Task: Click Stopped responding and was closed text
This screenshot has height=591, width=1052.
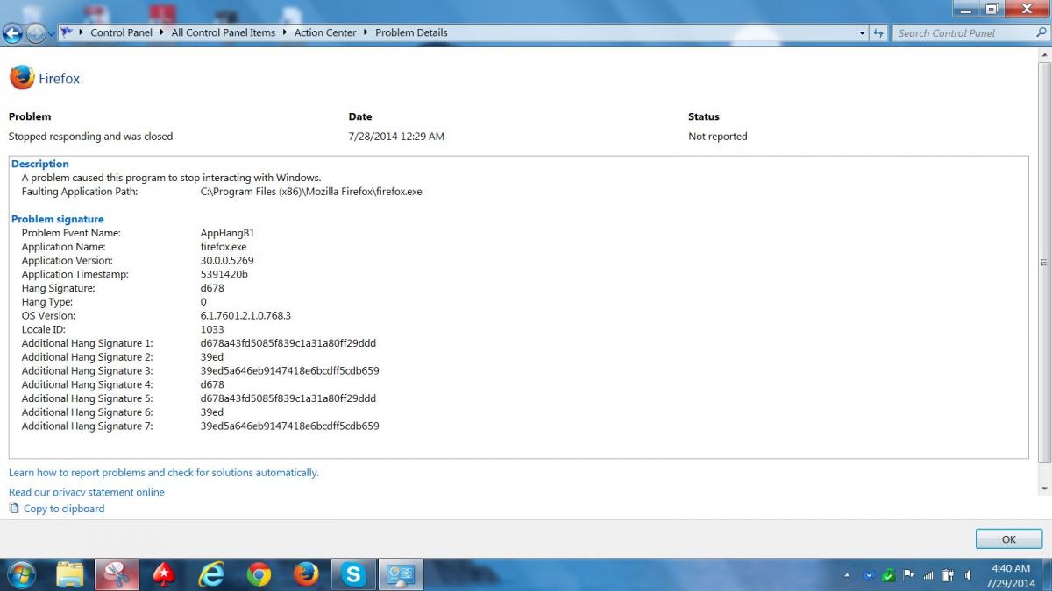Action: (x=91, y=137)
